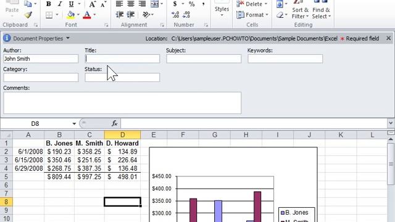Viewport: 395px width, 222px height.
Task: Toggle italic formatting
Action: (x=60, y=4)
